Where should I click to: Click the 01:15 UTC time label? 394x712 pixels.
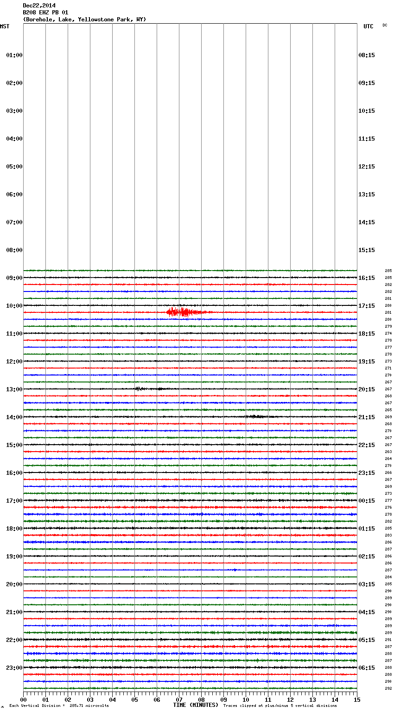pyautogui.click(x=367, y=529)
